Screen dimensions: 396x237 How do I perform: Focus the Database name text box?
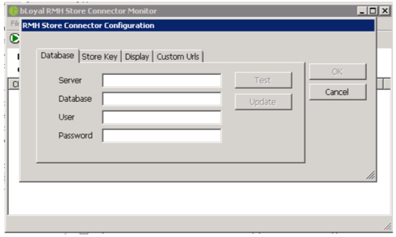[x=161, y=99]
